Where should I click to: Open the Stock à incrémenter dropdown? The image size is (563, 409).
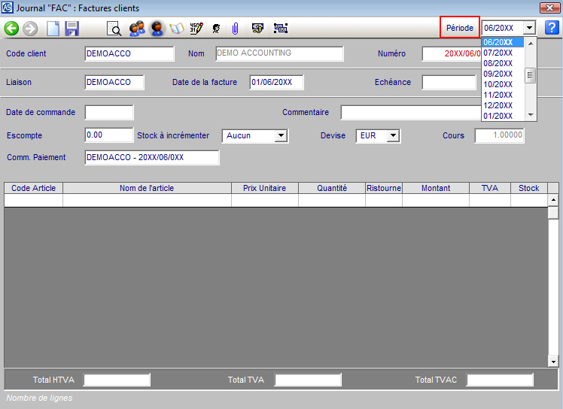pyautogui.click(x=281, y=135)
